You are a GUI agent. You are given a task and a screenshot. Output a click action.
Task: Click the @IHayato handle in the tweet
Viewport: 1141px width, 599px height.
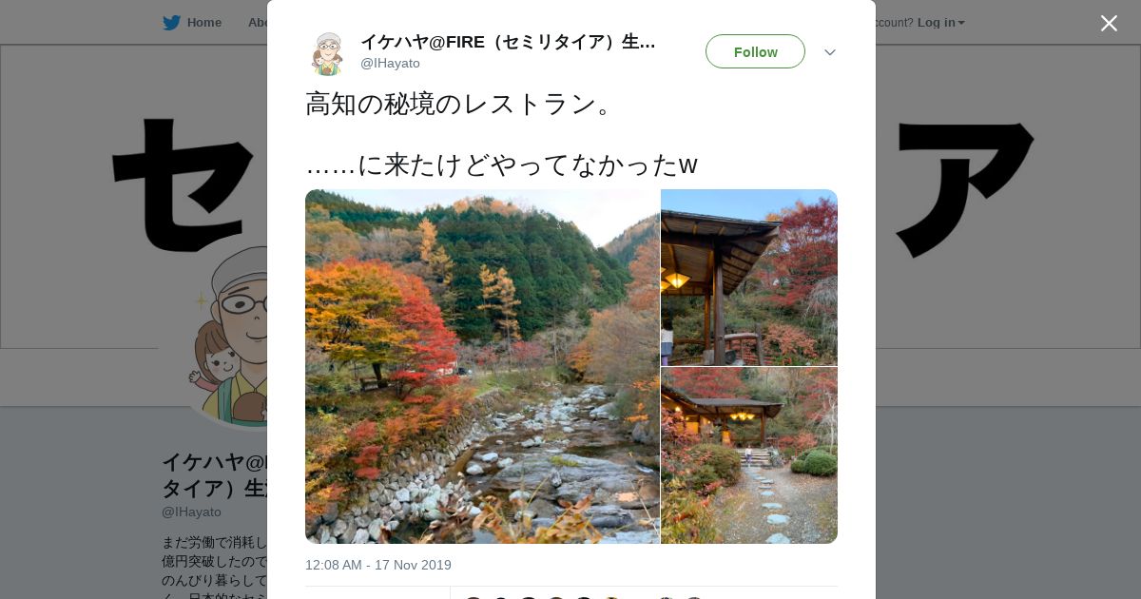(x=390, y=63)
